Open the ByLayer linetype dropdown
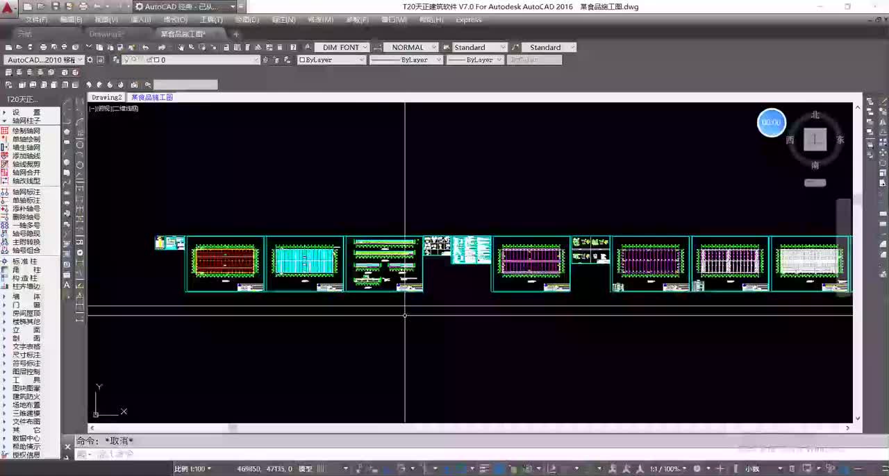This screenshot has width=889, height=476. [406, 60]
